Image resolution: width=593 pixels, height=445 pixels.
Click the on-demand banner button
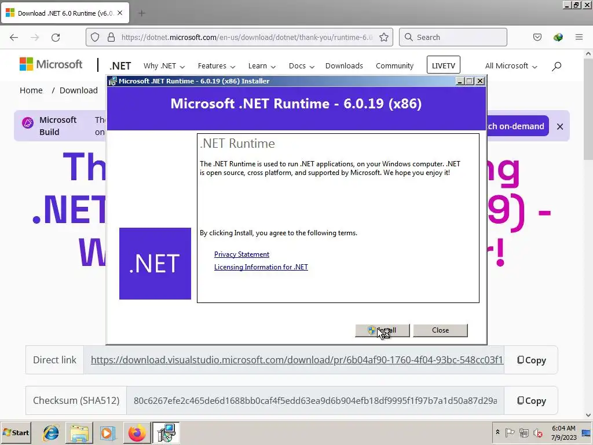(517, 126)
